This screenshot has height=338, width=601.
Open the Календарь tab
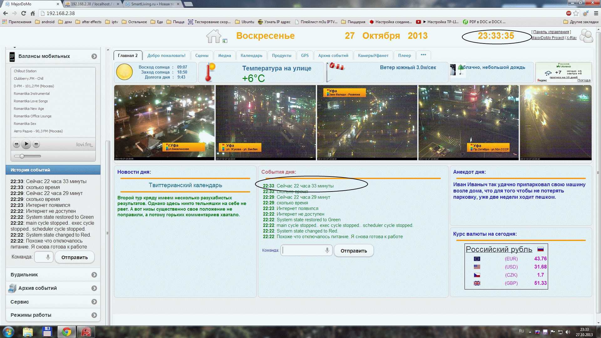pyautogui.click(x=251, y=55)
